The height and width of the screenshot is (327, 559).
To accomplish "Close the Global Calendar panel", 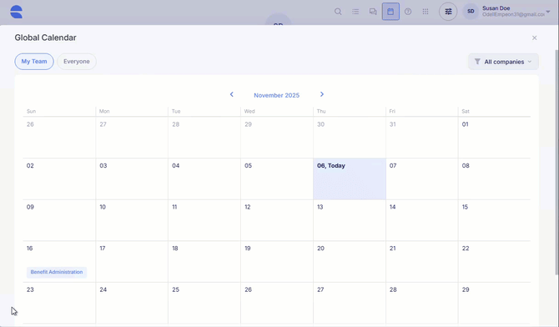I will coord(535,38).
